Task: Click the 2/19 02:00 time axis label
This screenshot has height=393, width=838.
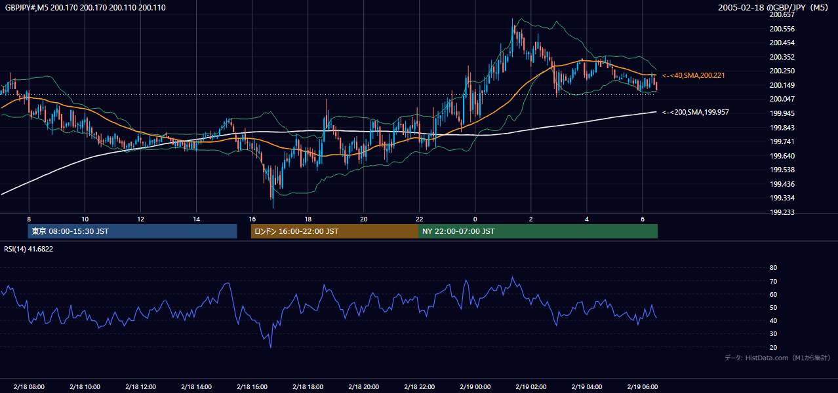Action: (x=530, y=386)
